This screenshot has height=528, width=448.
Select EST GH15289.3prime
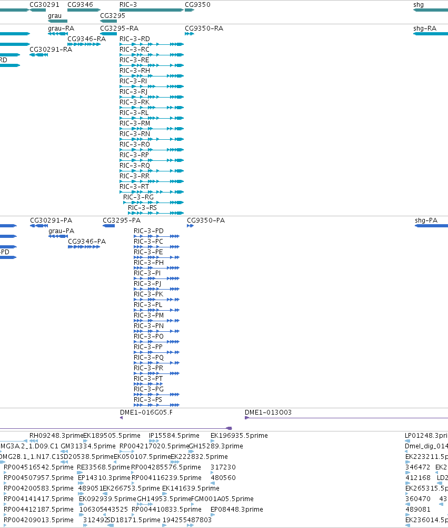191,452
